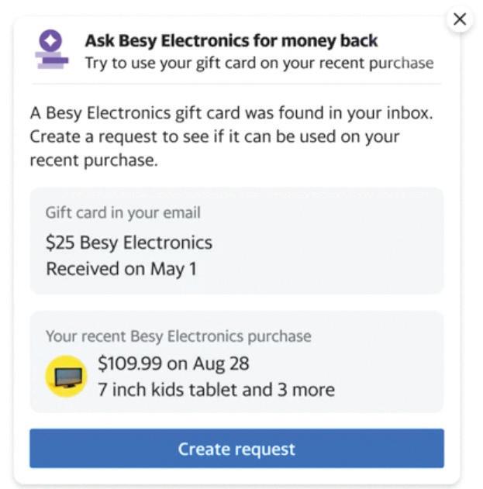Close the gift card popup
Screen dimensions: 483x489
[460, 20]
